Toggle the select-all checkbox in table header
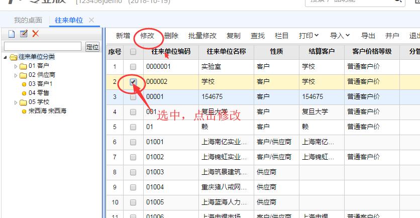The width and height of the screenshot is (420, 218). pyautogui.click(x=133, y=52)
